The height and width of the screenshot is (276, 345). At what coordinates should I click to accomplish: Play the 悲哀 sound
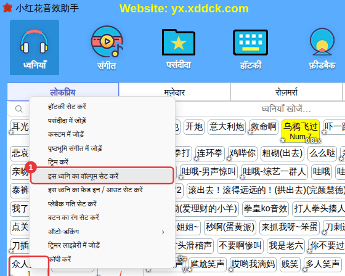point(20,153)
